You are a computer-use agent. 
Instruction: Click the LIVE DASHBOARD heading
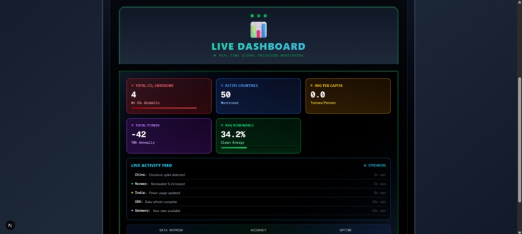coord(258,46)
